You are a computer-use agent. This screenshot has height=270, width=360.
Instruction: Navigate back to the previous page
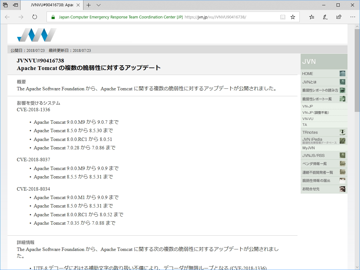[x=7, y=17]
